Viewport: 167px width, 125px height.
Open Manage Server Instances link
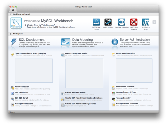click(127, 103)
